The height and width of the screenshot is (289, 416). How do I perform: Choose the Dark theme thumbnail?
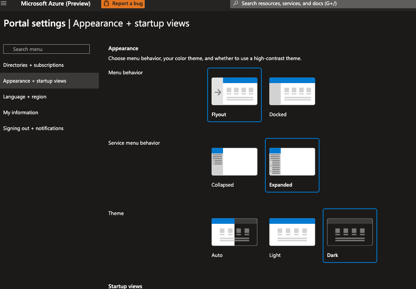tap(350, 232)
